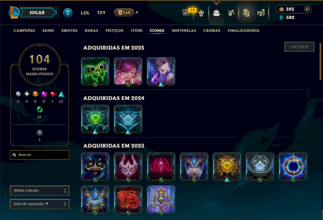Open the loot bag inventory icon
The height and width of the screenshot is (220, 323).
[x=216, y=13]
